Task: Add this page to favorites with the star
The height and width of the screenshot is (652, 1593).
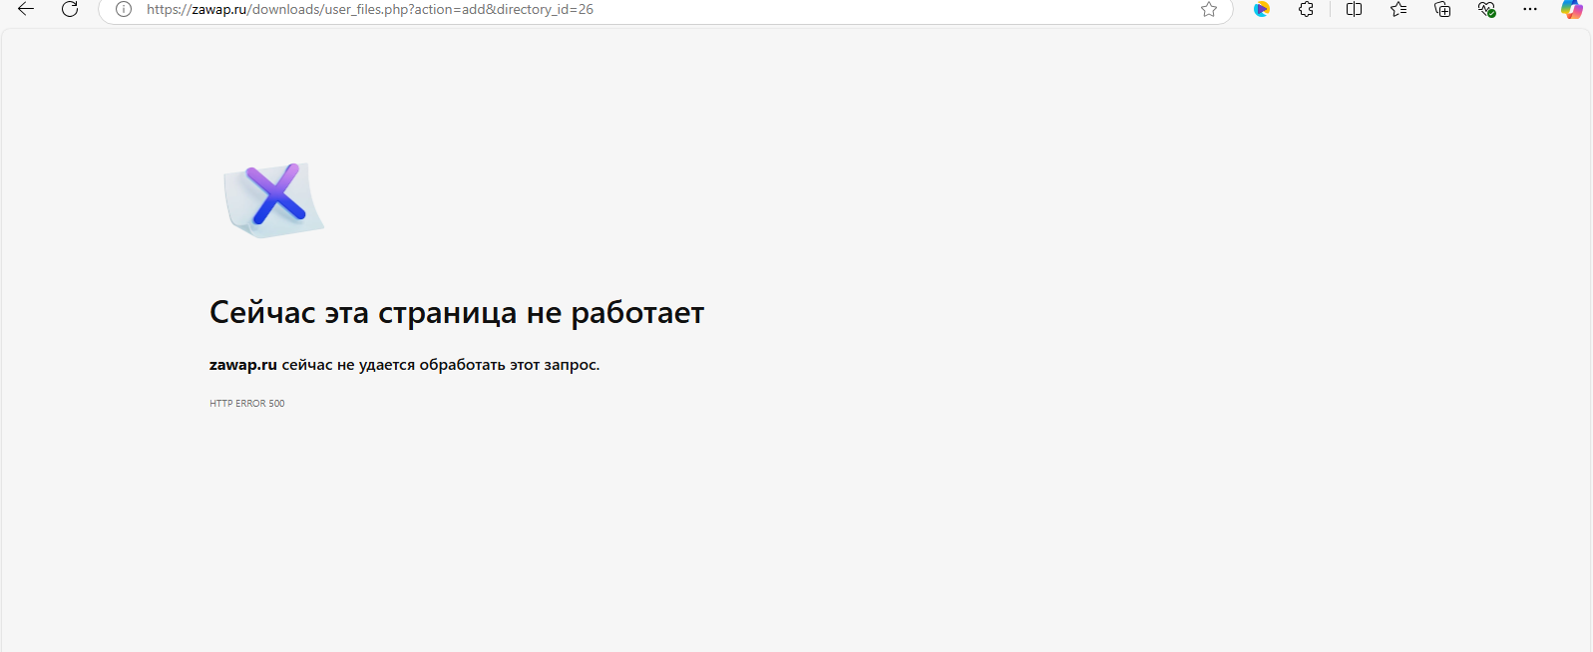Action: [1209, 9]
